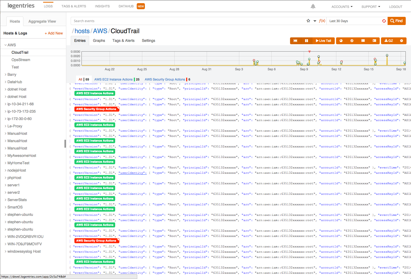Filter by AWS Security Group Actions tag

coord(165,79)
